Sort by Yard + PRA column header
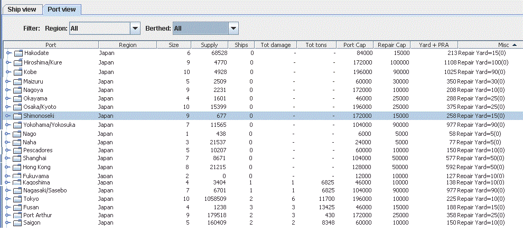Screen dimensions: 523x232 pos(434,45)
